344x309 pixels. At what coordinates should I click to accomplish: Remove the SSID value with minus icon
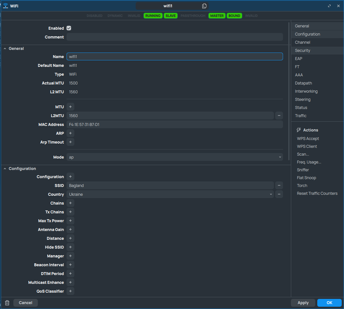(x=279, y=185)
